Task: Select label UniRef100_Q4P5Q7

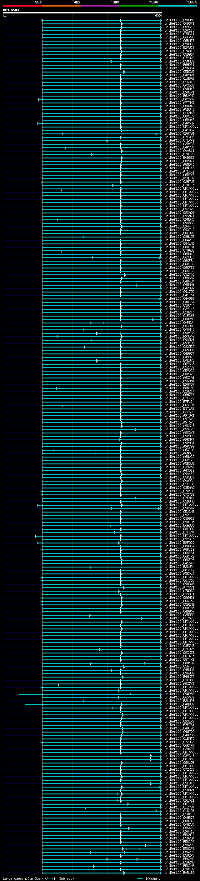Action: pos(179,123)
